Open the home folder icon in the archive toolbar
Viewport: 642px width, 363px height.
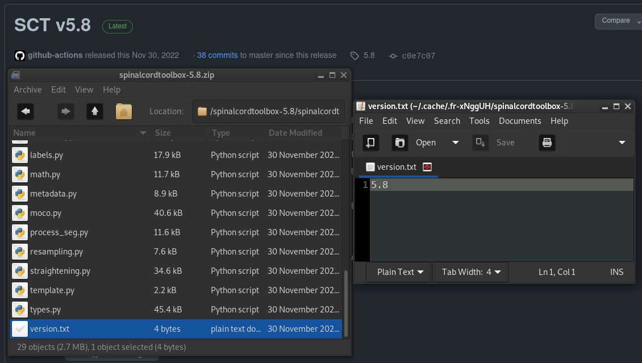124,111
